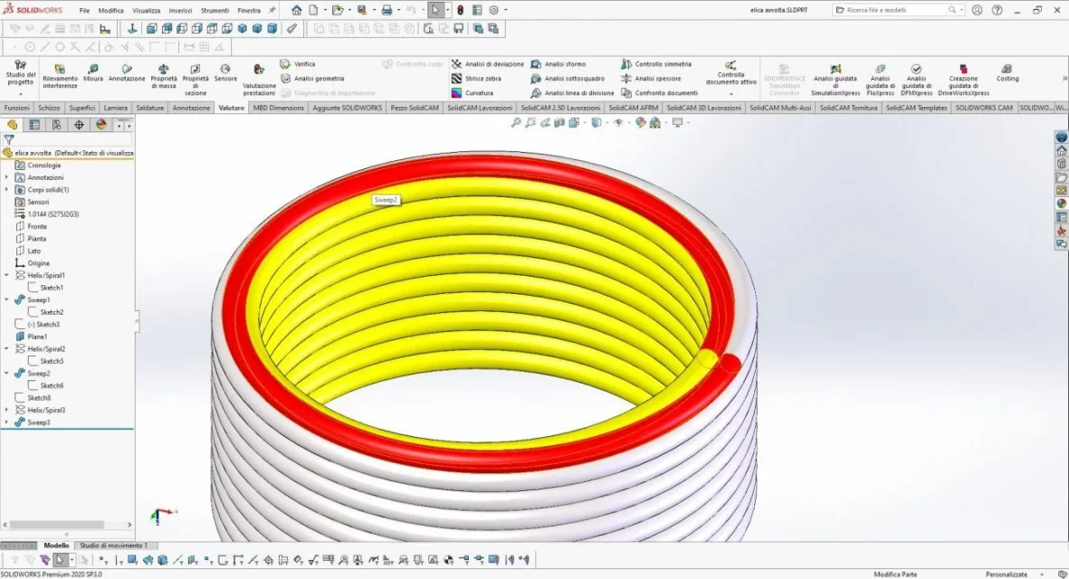Expand the Corpi solidi(1) folder
The image size is (1069, 579).
pos(7,189)
